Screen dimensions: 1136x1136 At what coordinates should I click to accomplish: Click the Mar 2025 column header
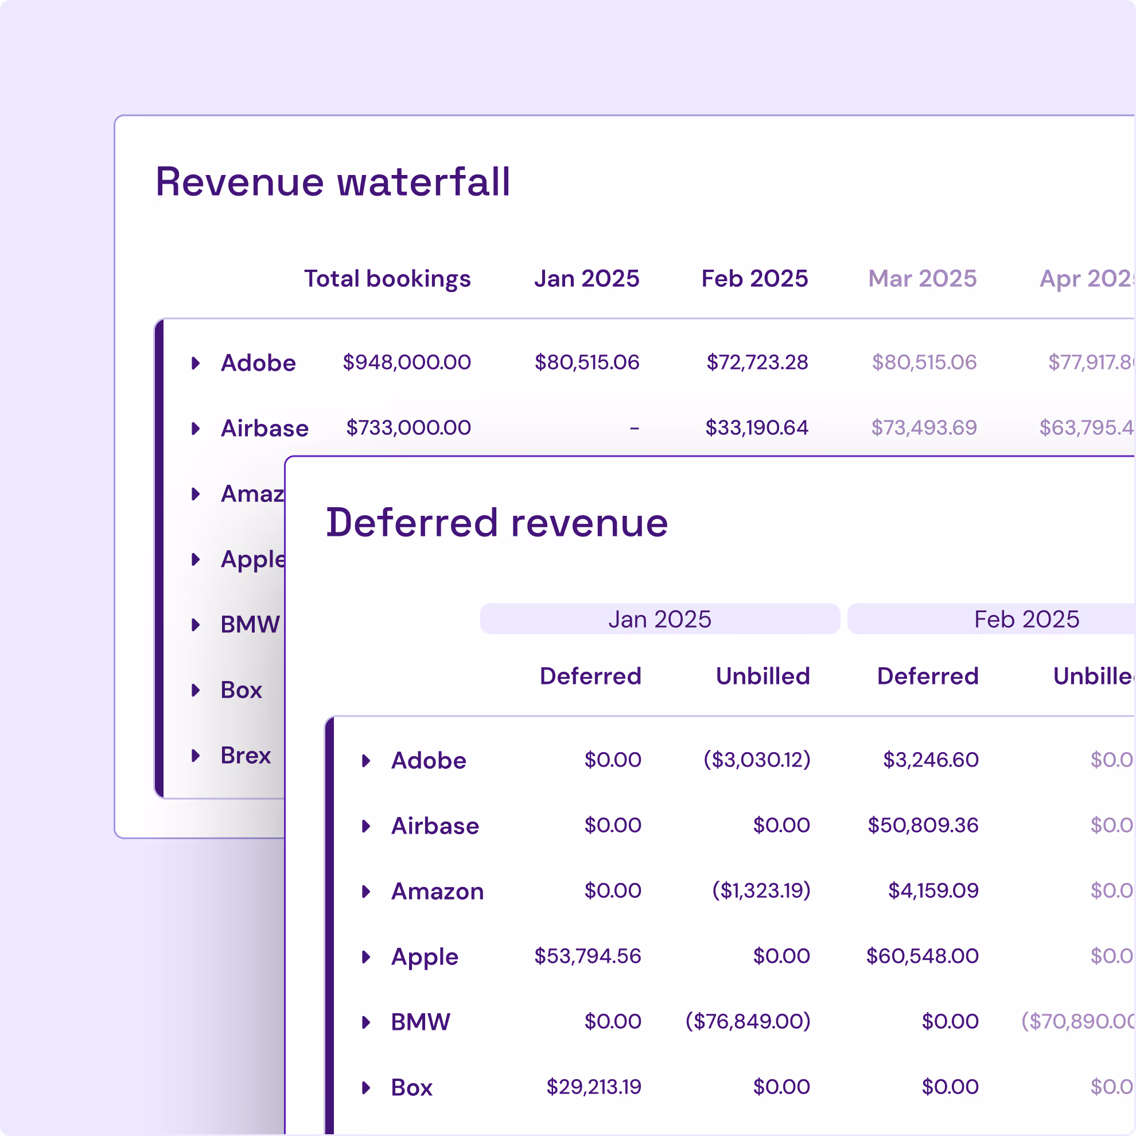pyautogui.click(x=922, y=279)
